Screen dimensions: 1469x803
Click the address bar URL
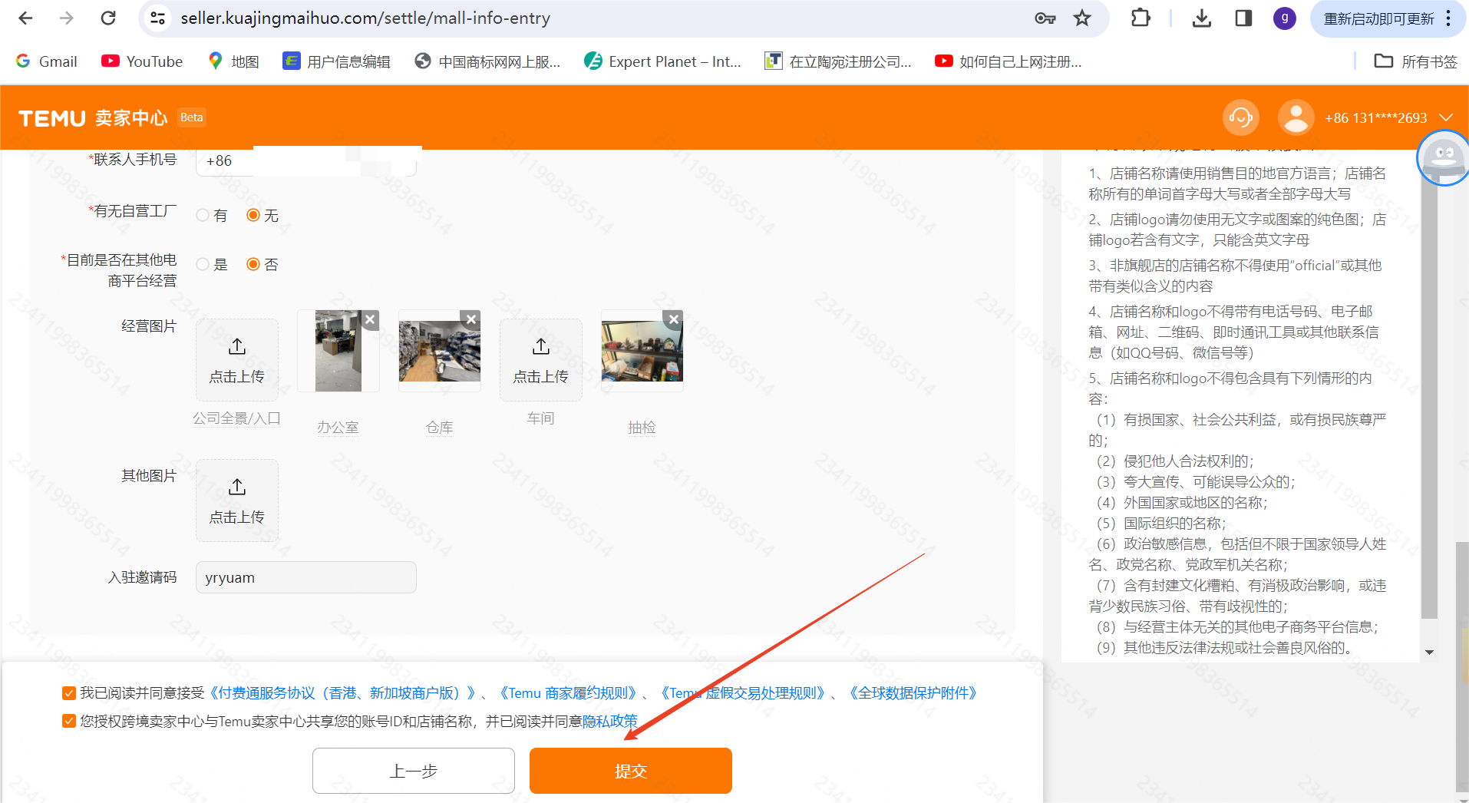[365, 18]
